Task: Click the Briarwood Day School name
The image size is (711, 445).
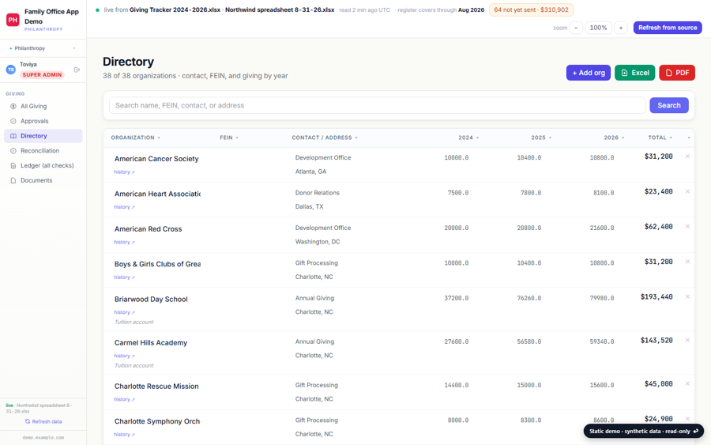Action: [x=151, y=300]
